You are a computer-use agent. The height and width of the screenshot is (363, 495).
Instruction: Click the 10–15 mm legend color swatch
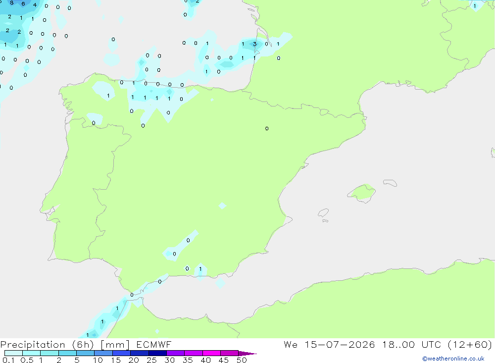(103, 353)
